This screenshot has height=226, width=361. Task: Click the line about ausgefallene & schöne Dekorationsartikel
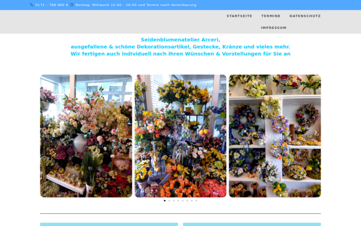pyautogui.click(x=180, y=46)
